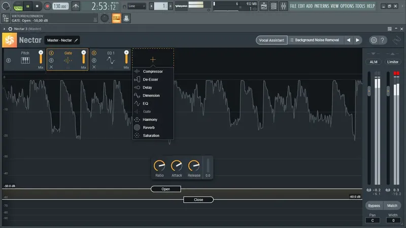Click the master volume knob in top-left corner
The width and height of the screenshot is (406, 228).
tap(6, 6)
